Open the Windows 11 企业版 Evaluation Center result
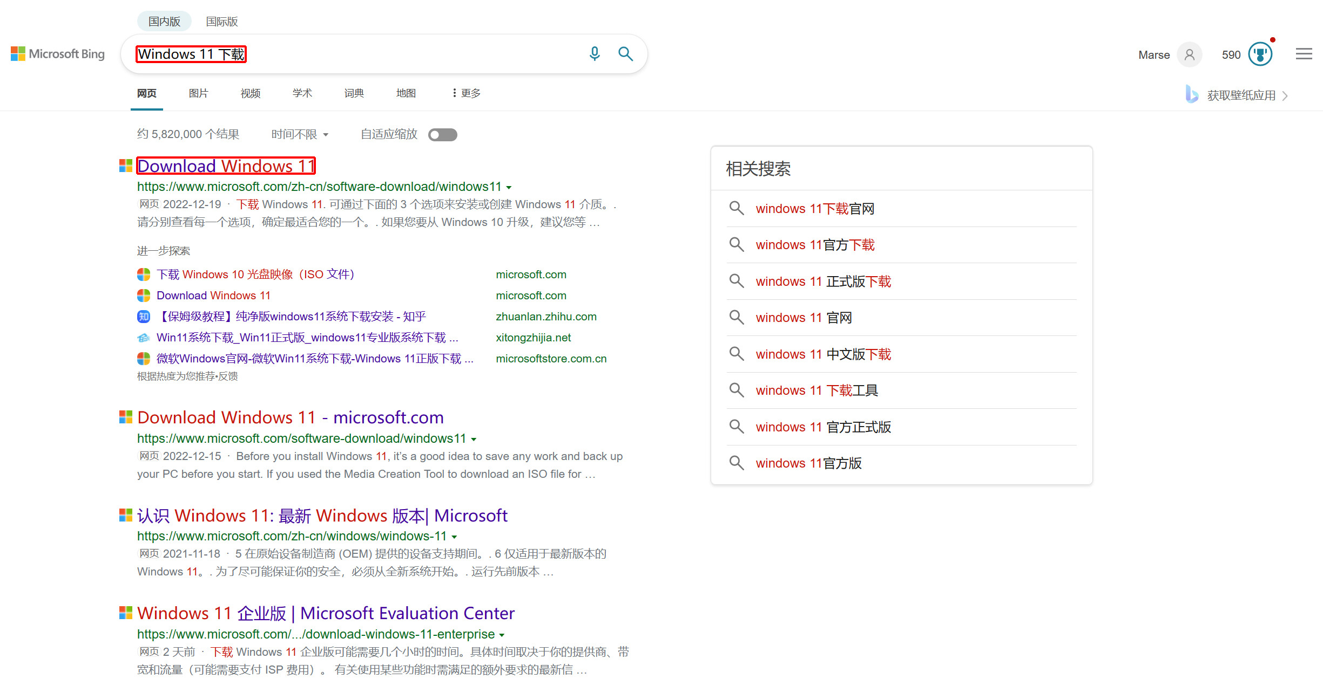The width and height of the screenshot is (1323, 686). [x=326, y=613]
